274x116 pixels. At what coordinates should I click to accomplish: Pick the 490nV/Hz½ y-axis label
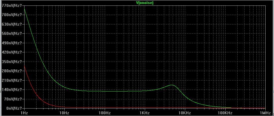[x=11, y=43]
